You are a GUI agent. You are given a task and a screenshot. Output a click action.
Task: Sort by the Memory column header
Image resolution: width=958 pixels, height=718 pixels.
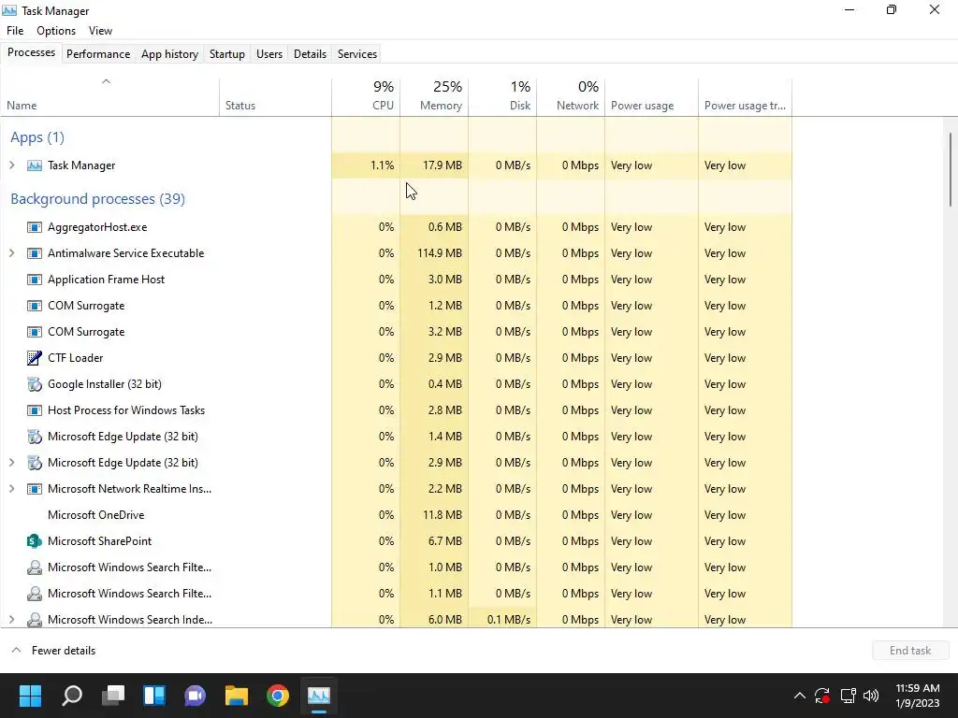click(x=434, y=97)
